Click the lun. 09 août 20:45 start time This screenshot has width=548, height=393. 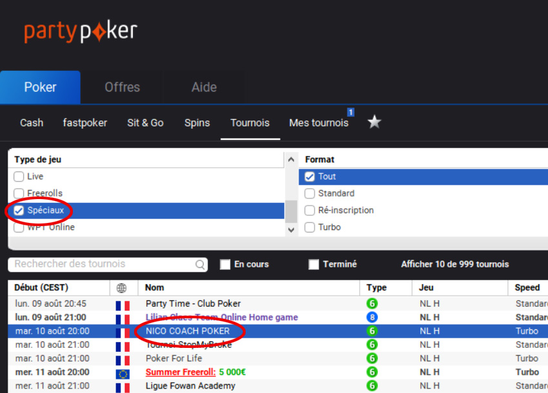pos(51,303)
